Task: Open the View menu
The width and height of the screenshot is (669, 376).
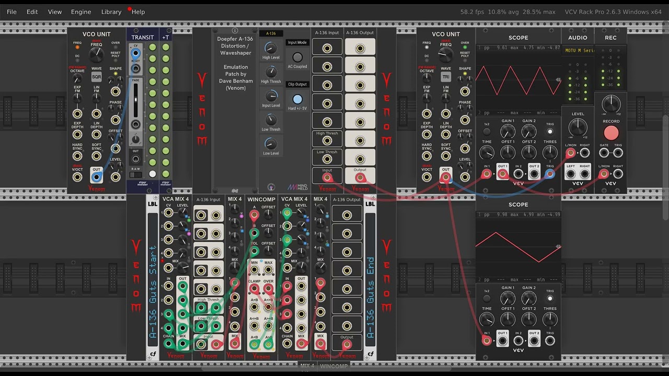Action: (55, 11)
